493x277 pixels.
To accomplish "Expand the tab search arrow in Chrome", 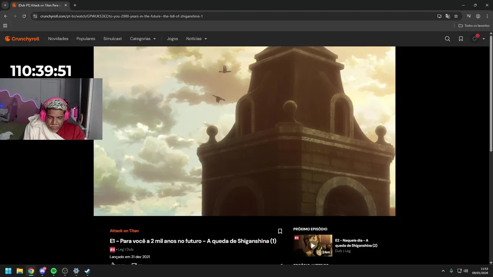I will coord(5,5).
